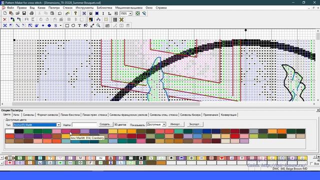Choose the rectangular selection tool

(x=67, y=25)
